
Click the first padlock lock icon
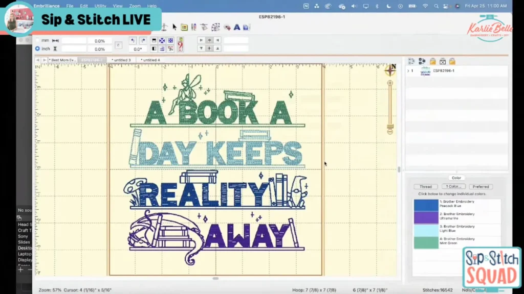click(x=433, y=61)
